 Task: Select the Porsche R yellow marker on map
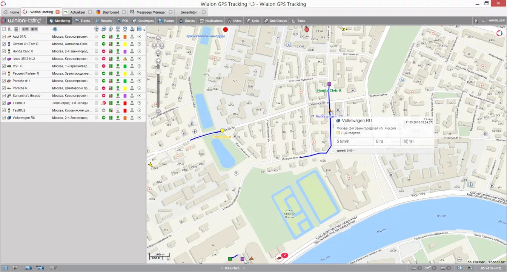pyautogui.click(x=222, y=130)
